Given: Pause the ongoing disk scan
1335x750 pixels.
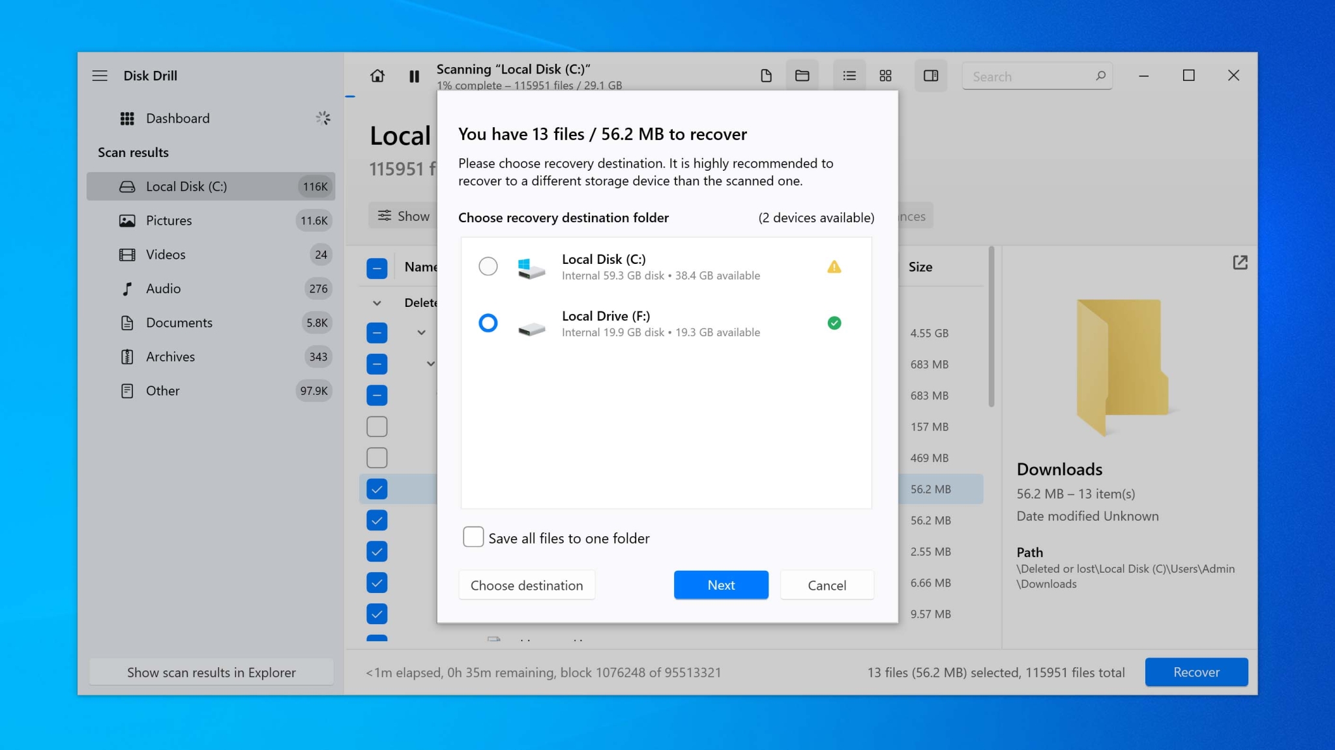Looking at the screenshot, I should pos(414,76).
